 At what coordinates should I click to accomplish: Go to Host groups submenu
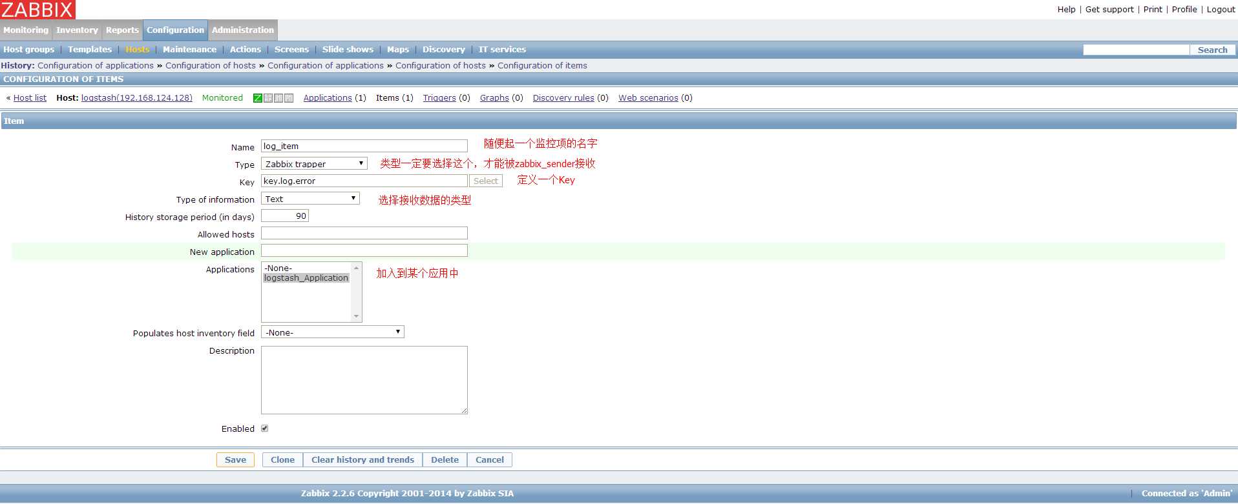29,49
